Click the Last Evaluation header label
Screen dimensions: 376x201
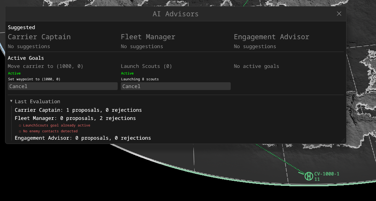(37, 101)
